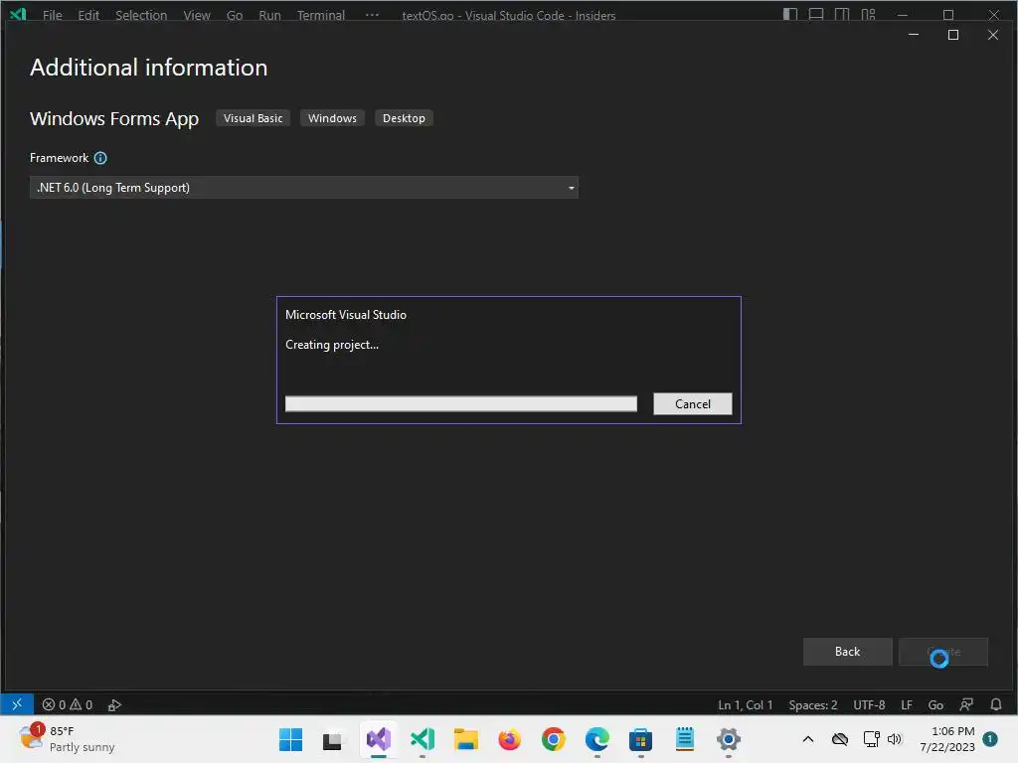Viewport: 1018px width, 763px height.
Task: Open the View menu in VS Code
Action: [x=197, y=15]
